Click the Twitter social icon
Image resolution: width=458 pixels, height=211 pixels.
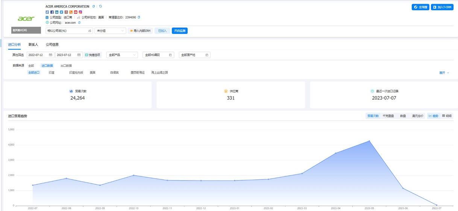(62, 12)
